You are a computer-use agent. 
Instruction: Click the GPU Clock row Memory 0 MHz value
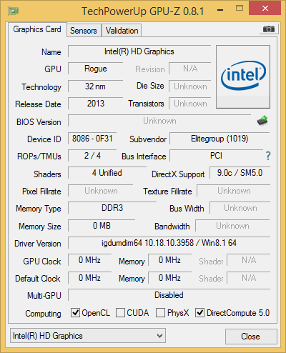[x=169, y=260]
